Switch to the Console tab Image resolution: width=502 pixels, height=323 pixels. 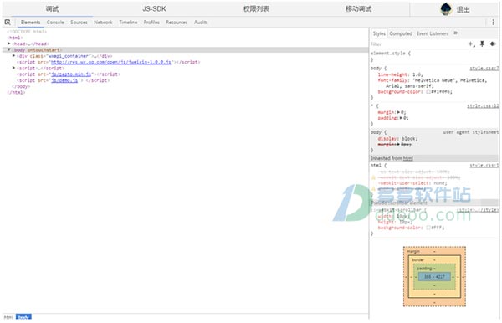pyautogui.click(x=55, y=22)
